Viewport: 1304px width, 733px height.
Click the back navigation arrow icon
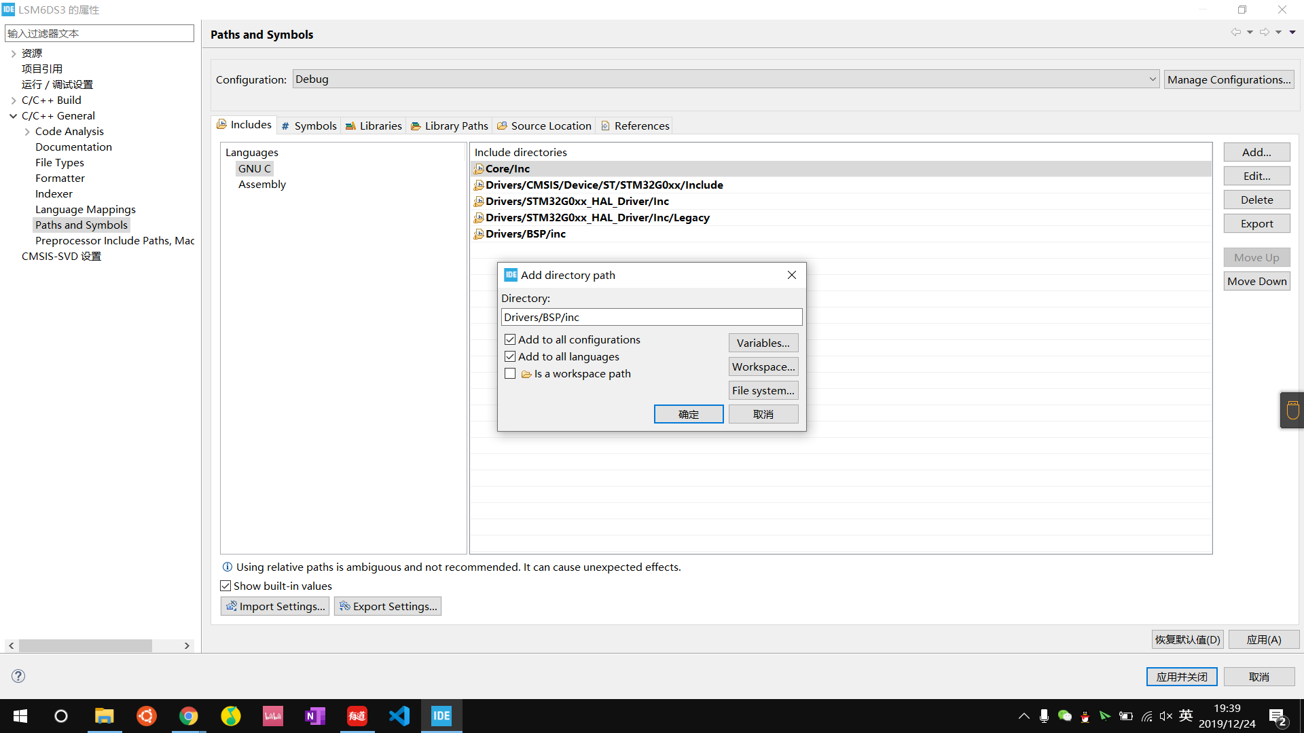click(x=1235, y=32)
